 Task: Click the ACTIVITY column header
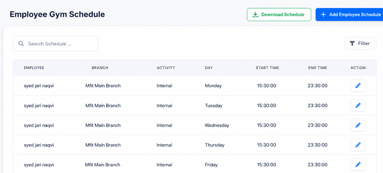[166, 68]
